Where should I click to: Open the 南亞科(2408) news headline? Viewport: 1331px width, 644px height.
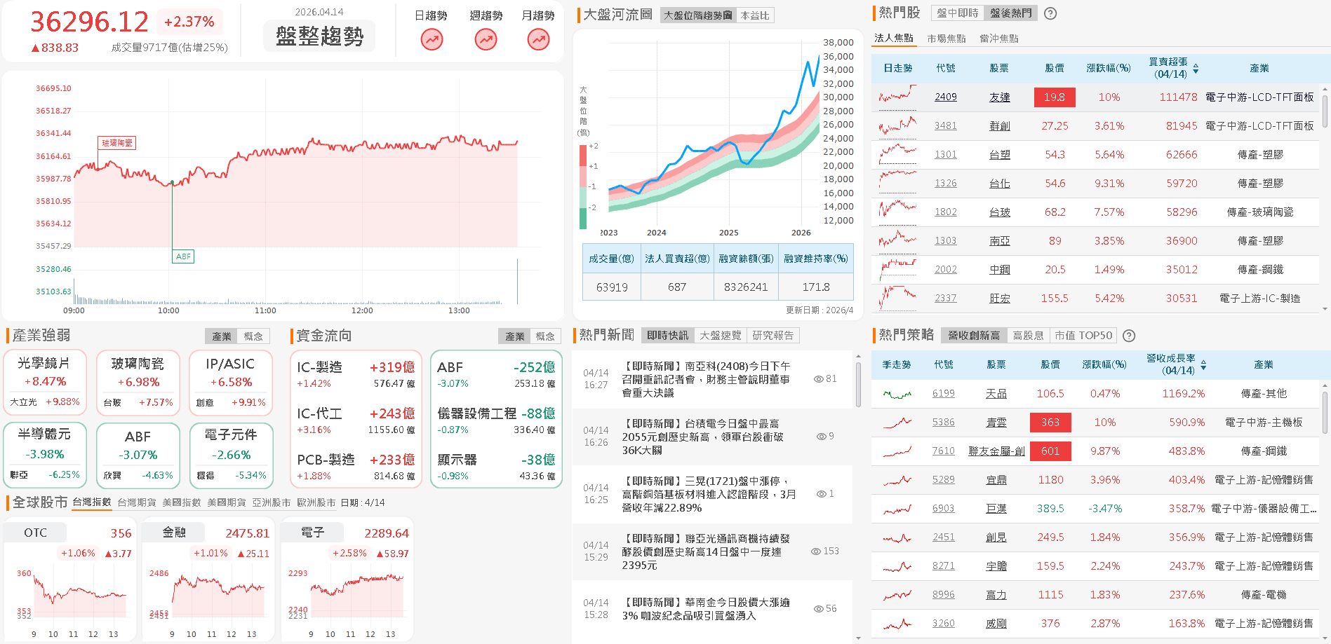click(x=706, y=379)
